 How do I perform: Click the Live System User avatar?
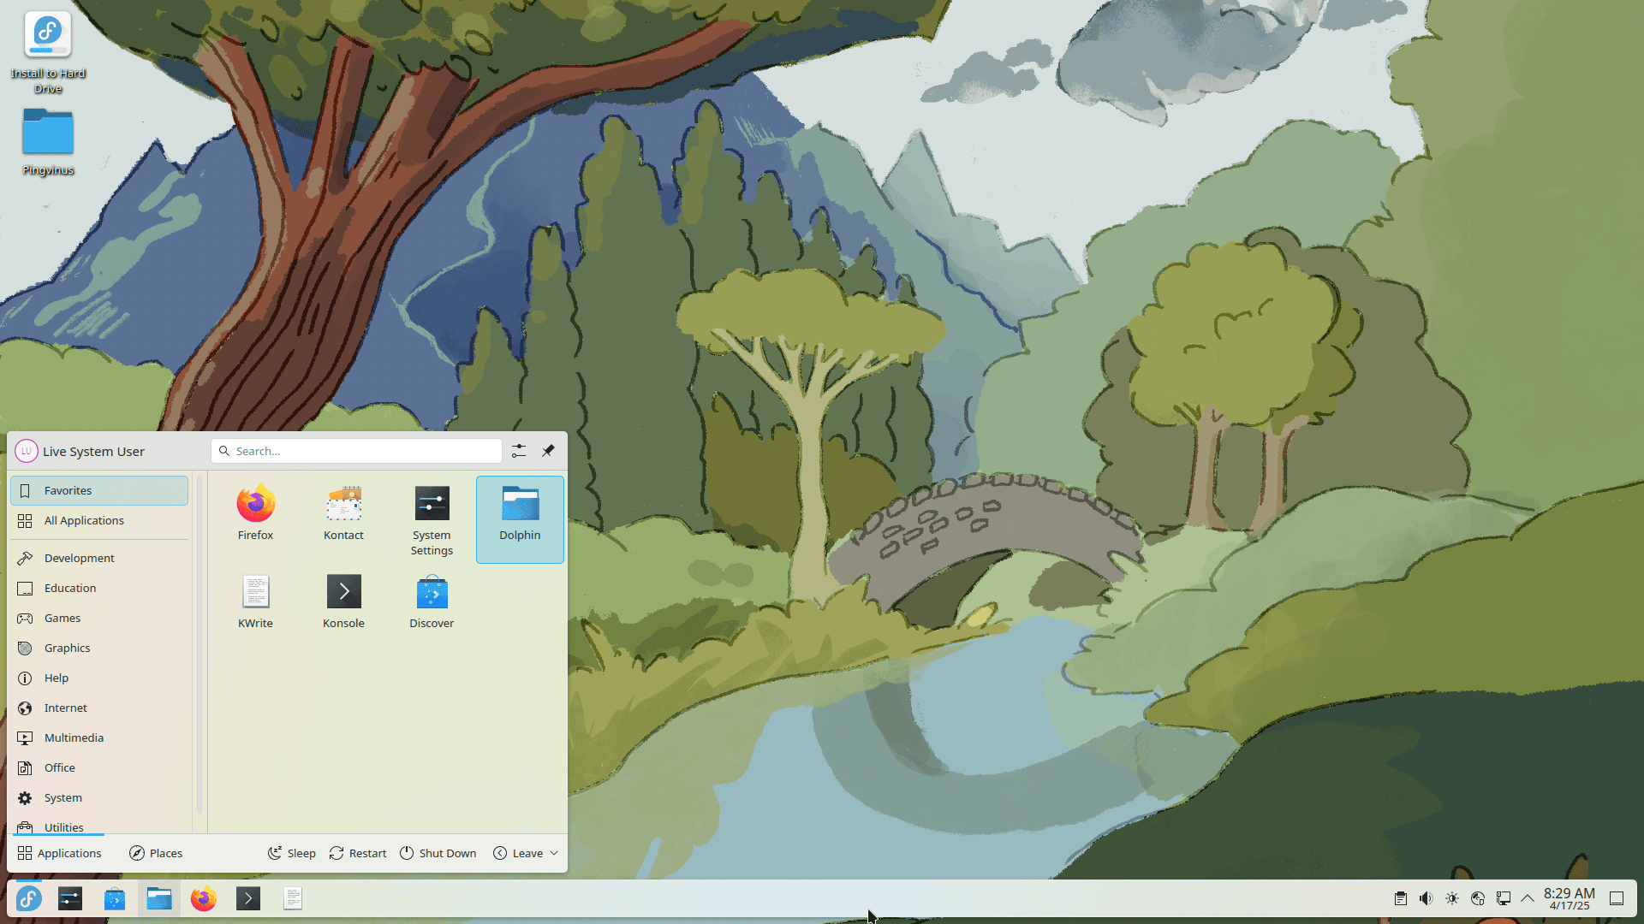tap(27, 451)
